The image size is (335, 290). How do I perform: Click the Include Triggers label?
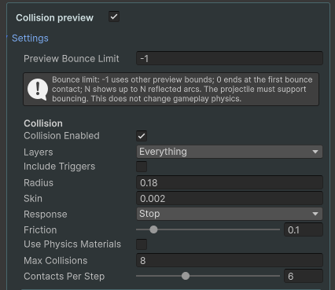(x=60, y=167)
